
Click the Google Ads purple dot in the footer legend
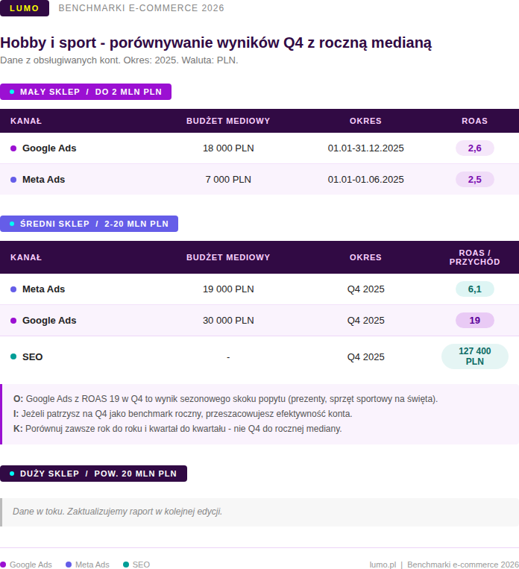[x=3, y=565]
